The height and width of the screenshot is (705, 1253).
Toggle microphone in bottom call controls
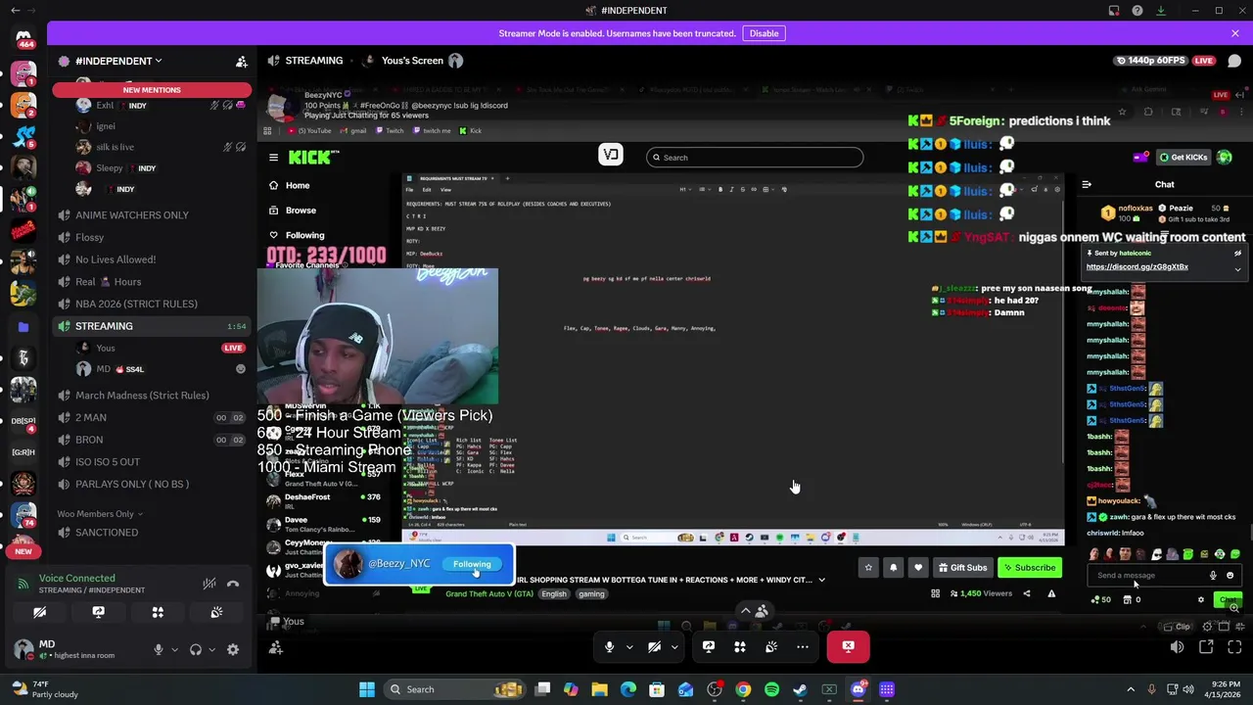(x=609, y=646)
